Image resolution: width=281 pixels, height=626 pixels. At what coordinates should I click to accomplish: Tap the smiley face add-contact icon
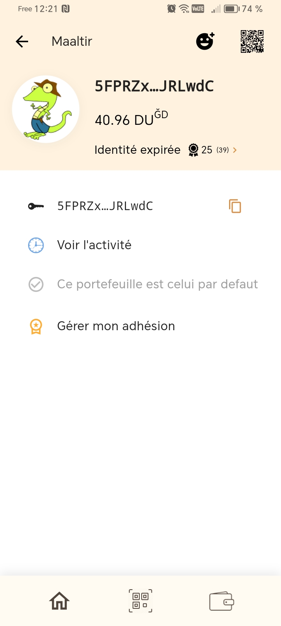coord(205,41)
